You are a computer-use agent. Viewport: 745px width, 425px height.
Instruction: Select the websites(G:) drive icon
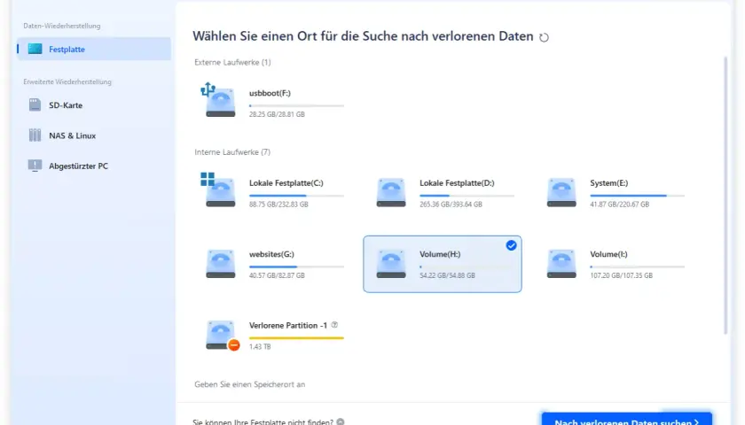click(x=221, y=263)
